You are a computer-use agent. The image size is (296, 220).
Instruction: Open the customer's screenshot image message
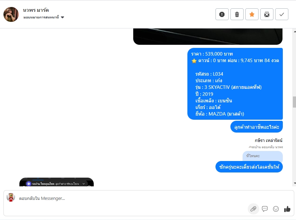(57, 182)
